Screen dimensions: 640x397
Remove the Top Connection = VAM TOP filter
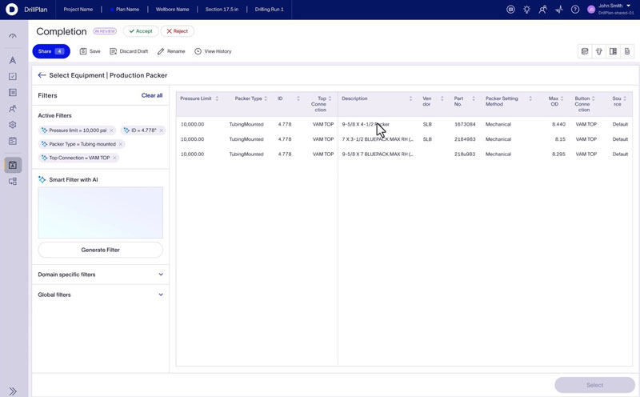(114, 158)
